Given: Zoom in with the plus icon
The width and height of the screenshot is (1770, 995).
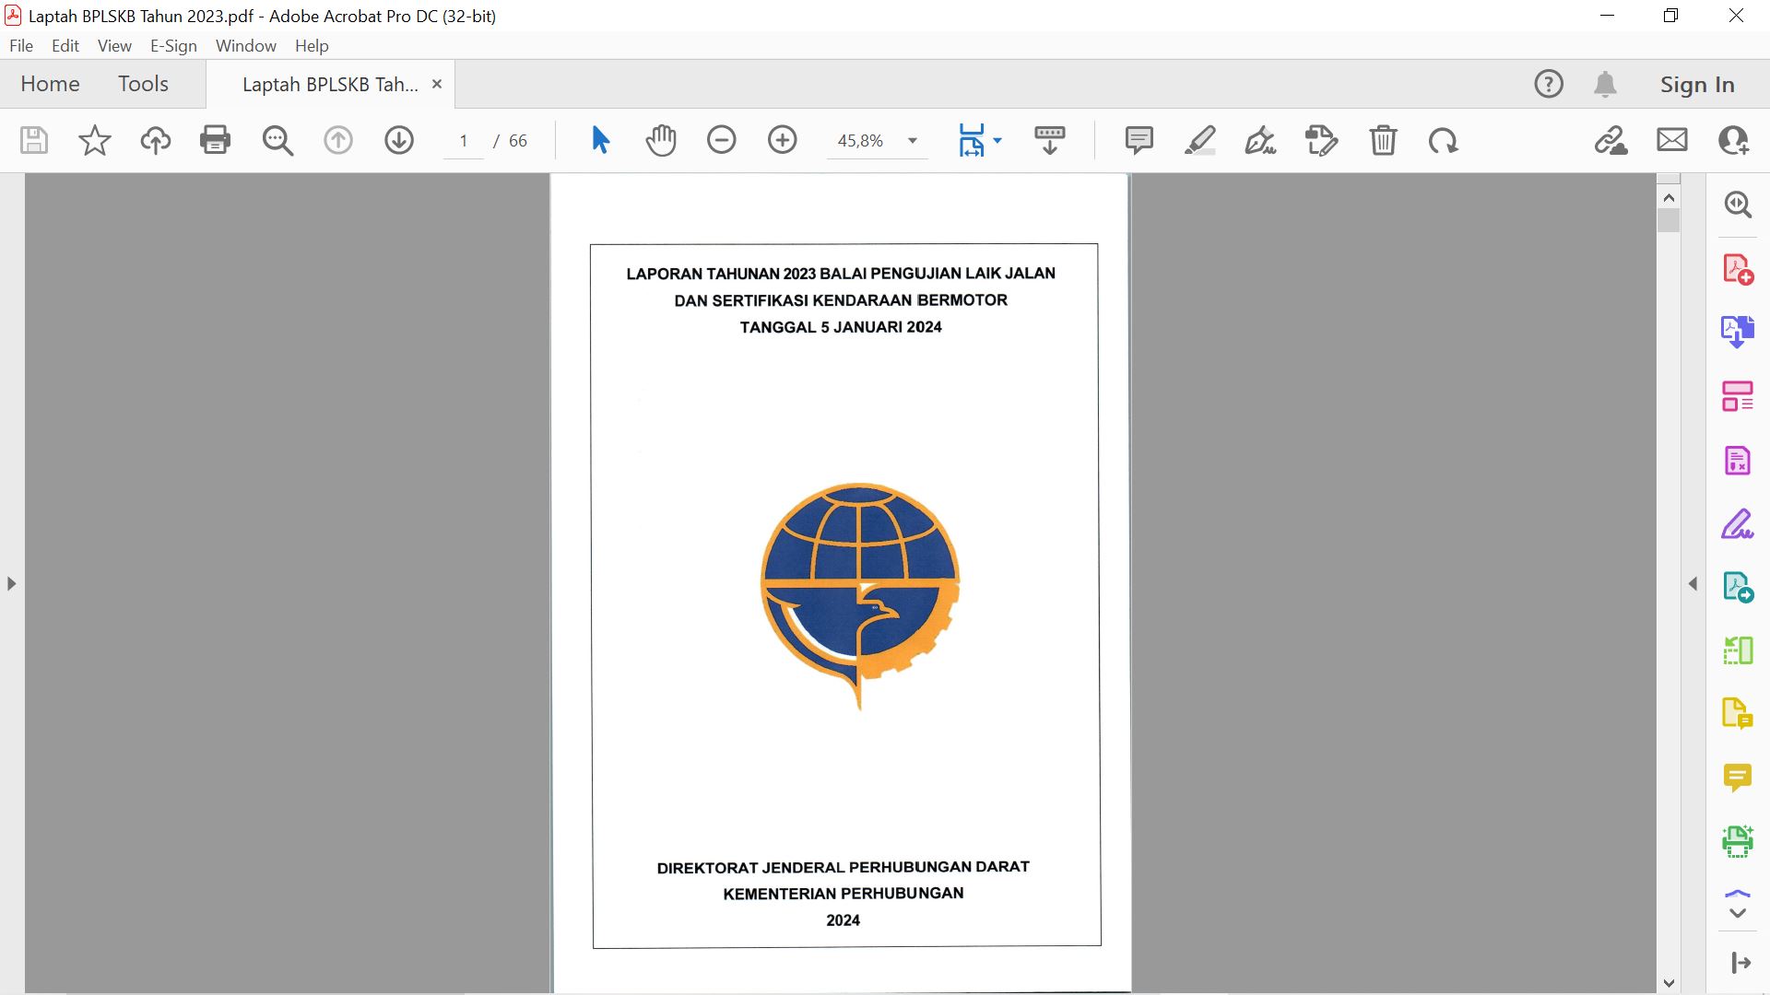Looking at the screenshot, I should click(x=782, y=140).
